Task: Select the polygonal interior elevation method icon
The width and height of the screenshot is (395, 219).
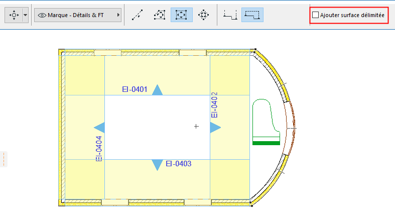Action: [160, 15]
